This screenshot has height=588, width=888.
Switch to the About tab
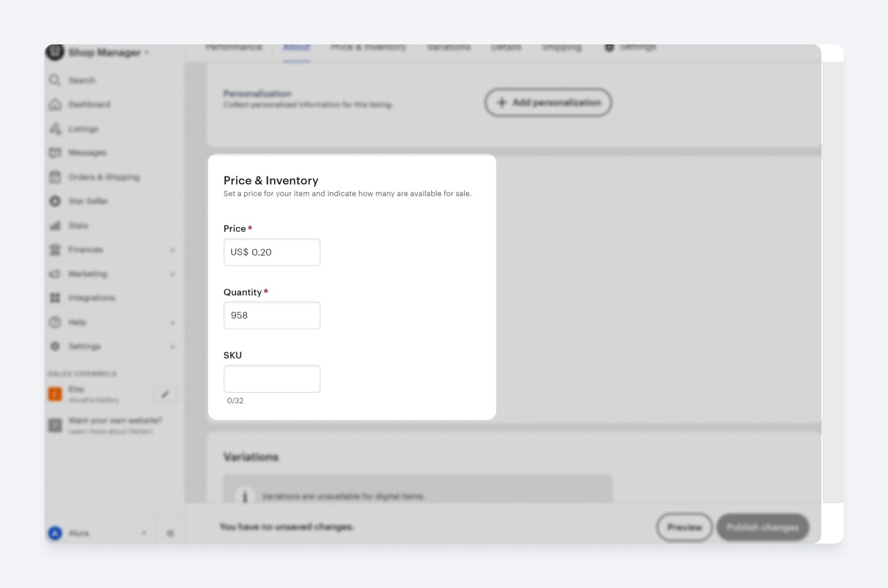click(296, 48)
